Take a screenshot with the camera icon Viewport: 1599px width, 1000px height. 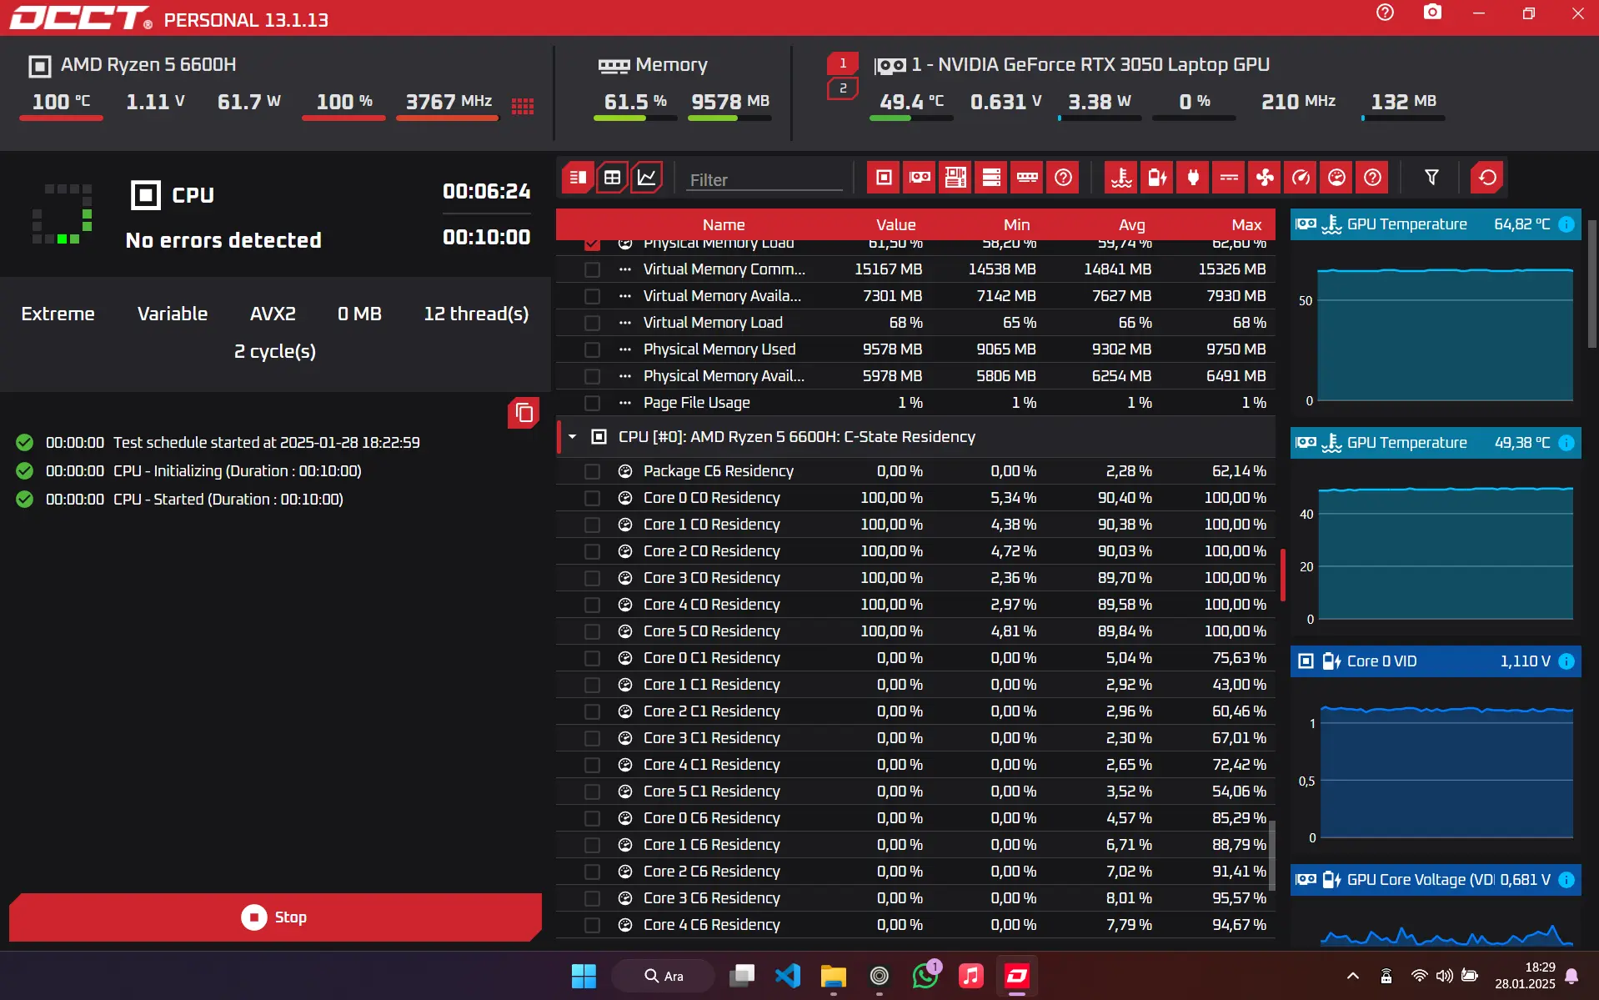tap(1432, 13)
